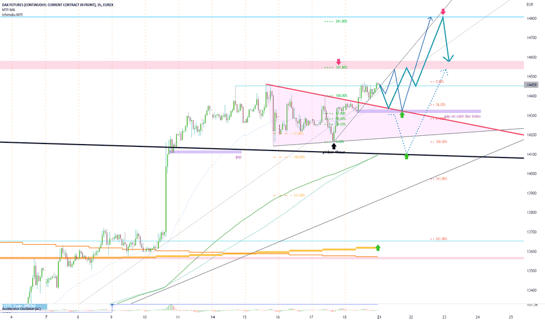Click the green up arrow on the thick black trendline
The image size is (545, 322).
click(x=406, y=156)
